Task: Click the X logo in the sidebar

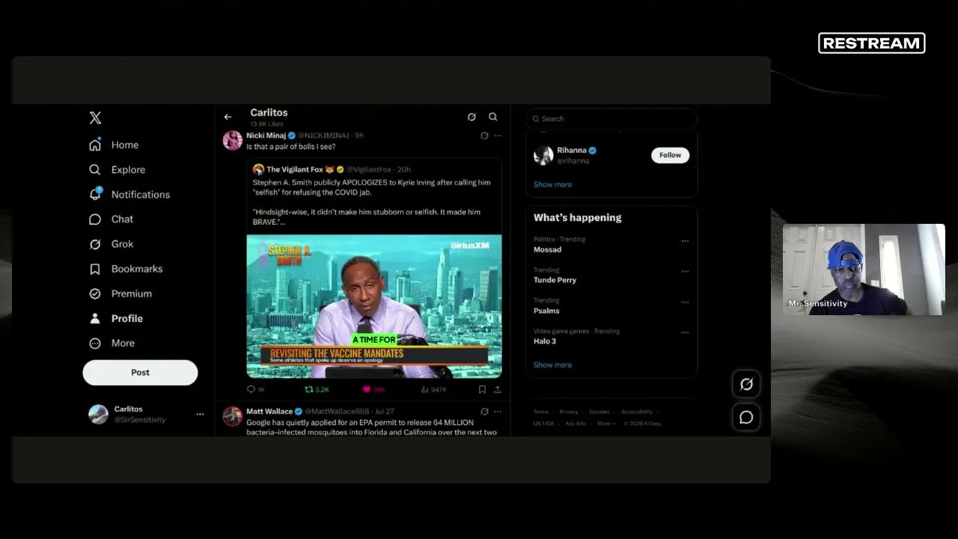Action: click(95, 118)
